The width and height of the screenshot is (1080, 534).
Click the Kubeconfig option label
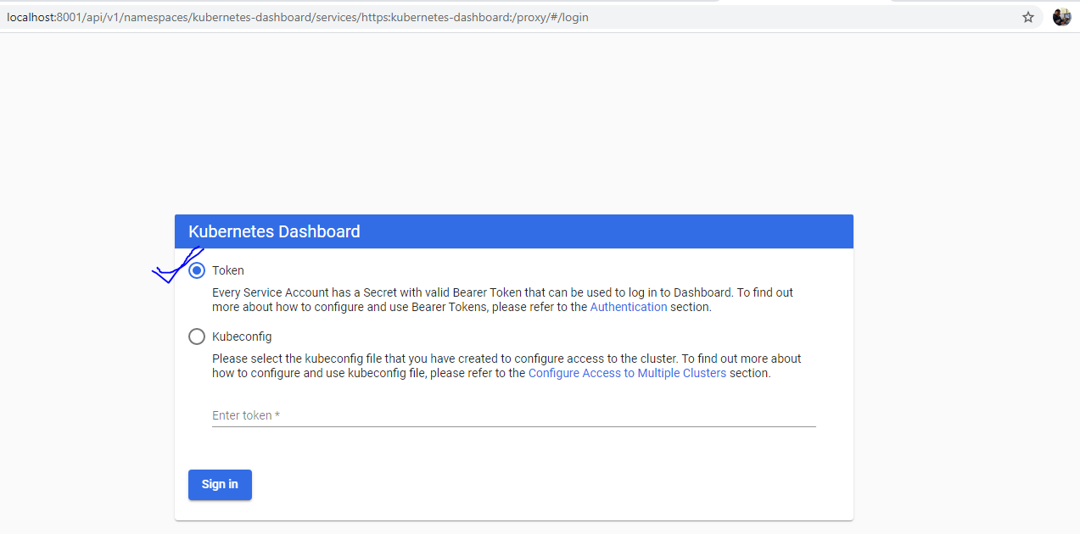point(242,337)
